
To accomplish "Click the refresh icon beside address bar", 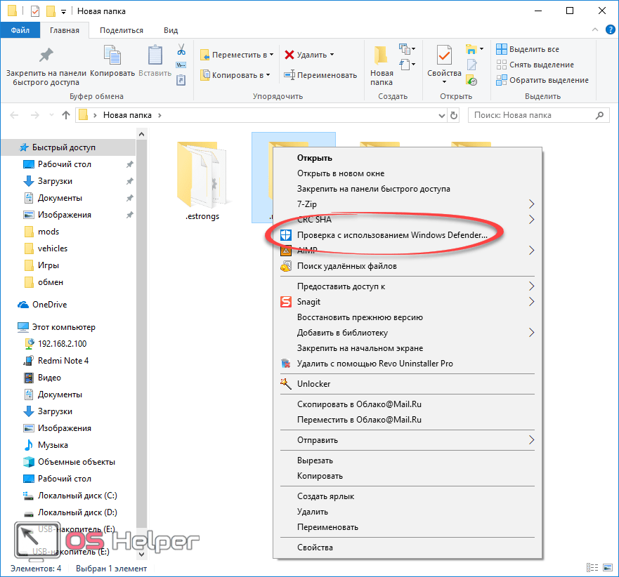I will (454, 115).
